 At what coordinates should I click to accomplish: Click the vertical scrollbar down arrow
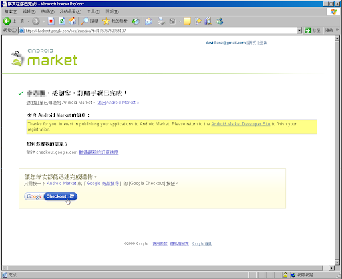point(337,262)
